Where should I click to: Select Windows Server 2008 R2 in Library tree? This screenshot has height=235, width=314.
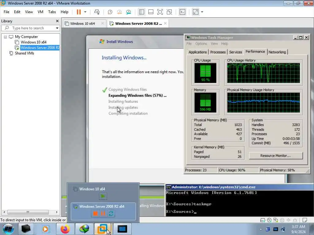point(40,47)
